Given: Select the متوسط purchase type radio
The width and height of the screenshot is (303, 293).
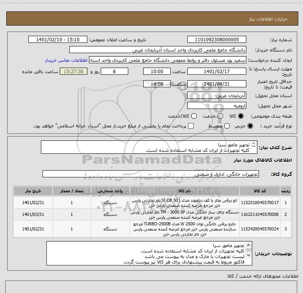Looking at the screenshot, I should 227,126.
